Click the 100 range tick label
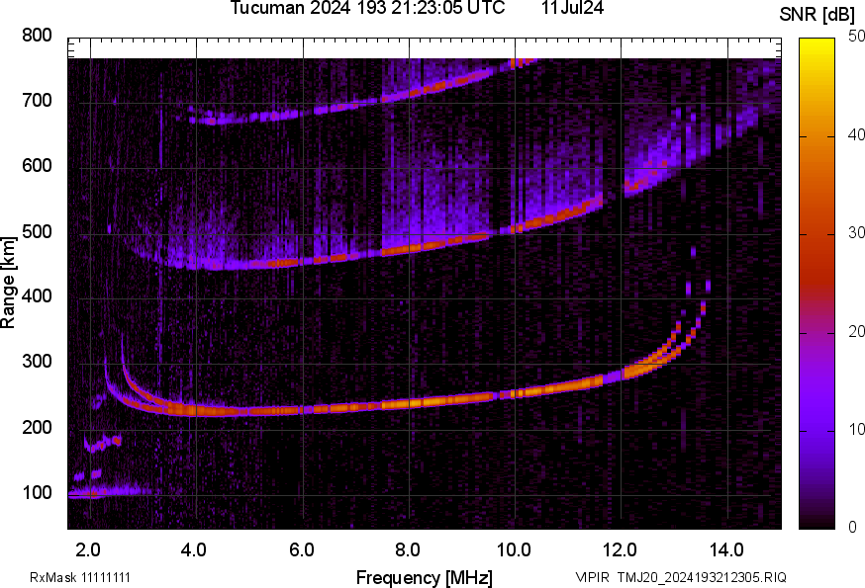 (x=37, y=494)
